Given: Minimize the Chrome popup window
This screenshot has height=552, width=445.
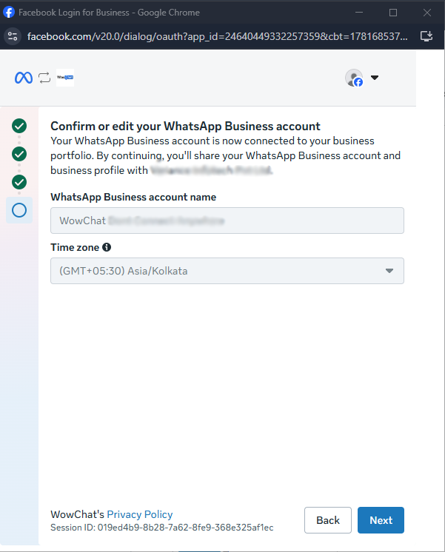Looking at the screenshot, I should coord(359,13).
